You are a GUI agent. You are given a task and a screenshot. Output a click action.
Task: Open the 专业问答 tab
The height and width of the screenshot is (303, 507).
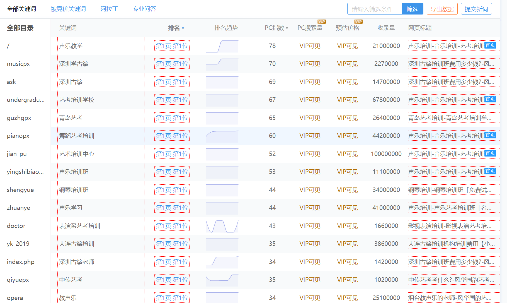pyautogui.click(x=144, y=9)
